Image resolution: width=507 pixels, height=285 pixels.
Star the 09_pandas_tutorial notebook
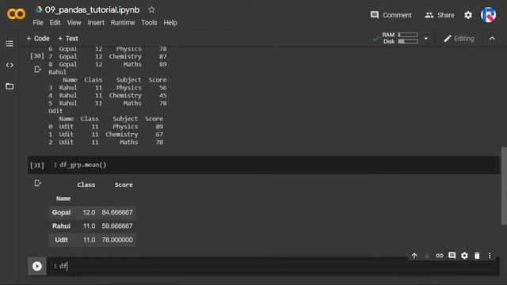point(151,9)
